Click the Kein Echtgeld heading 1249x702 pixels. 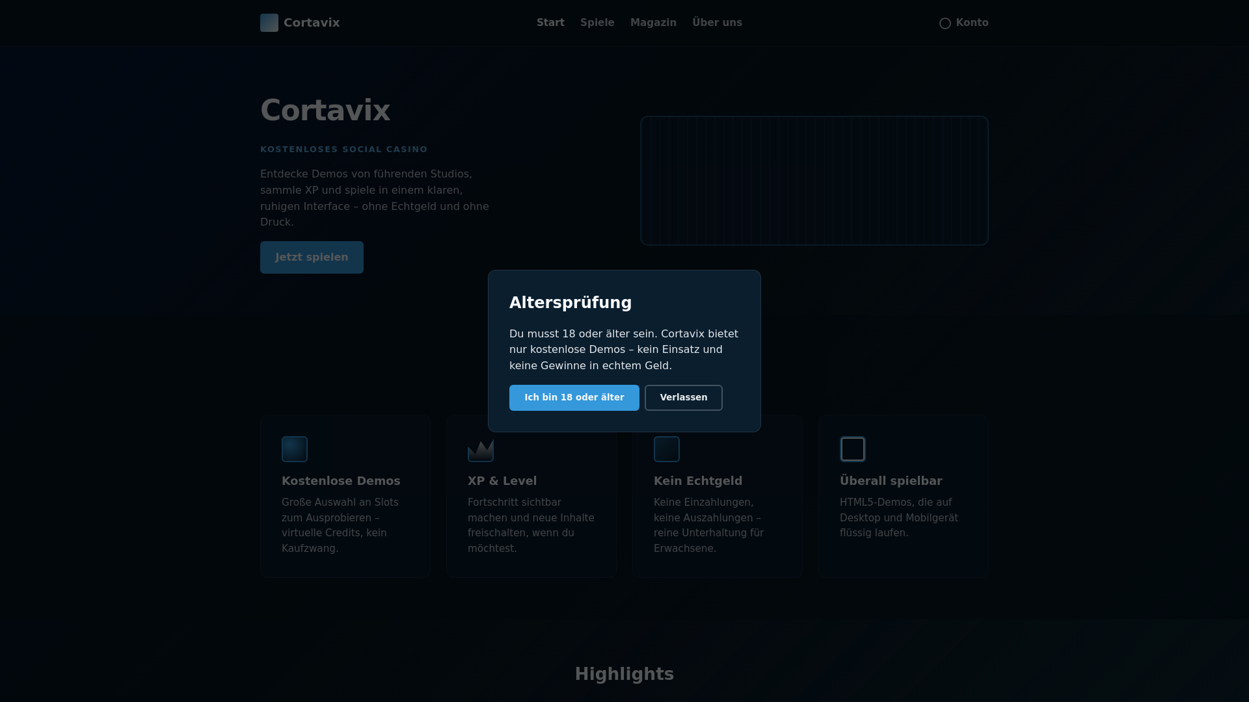point(698,481)
